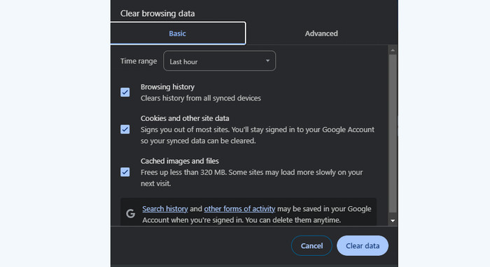This screenshot has height=267, width=490.
Task: Click the Browsing history label text
Action: [167, 87]
